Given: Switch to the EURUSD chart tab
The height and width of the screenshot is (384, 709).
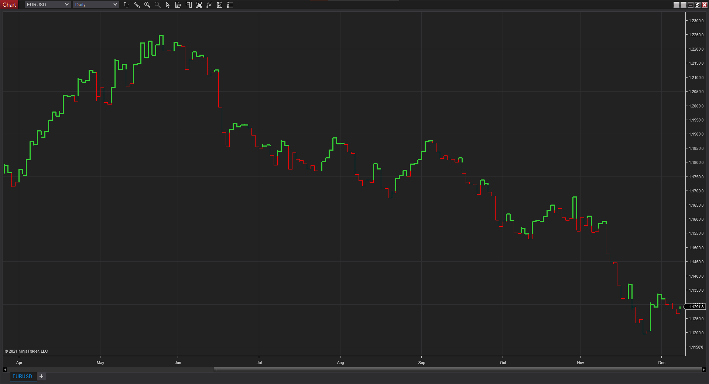Looking at the screenshot, I should (23, 376).
